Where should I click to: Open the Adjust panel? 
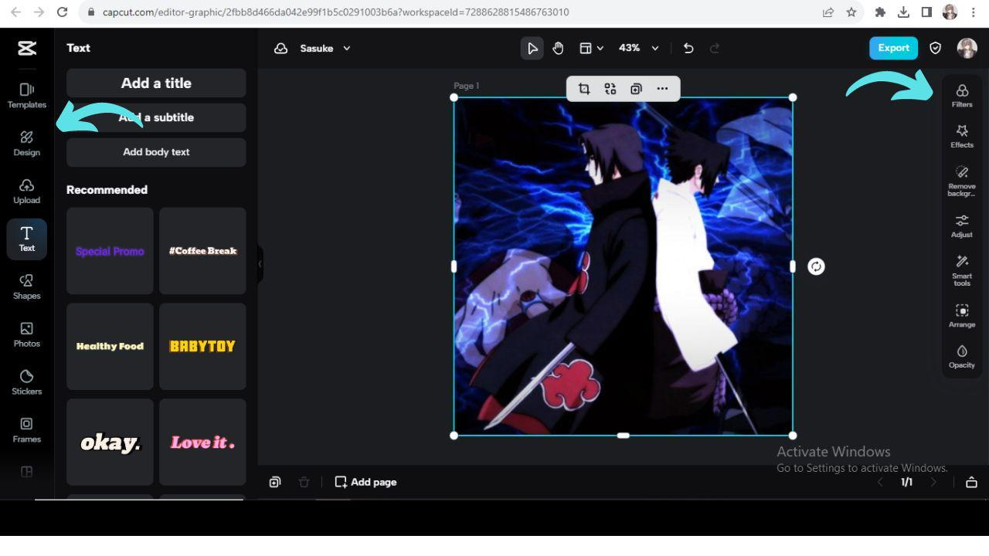pos(962,225)
